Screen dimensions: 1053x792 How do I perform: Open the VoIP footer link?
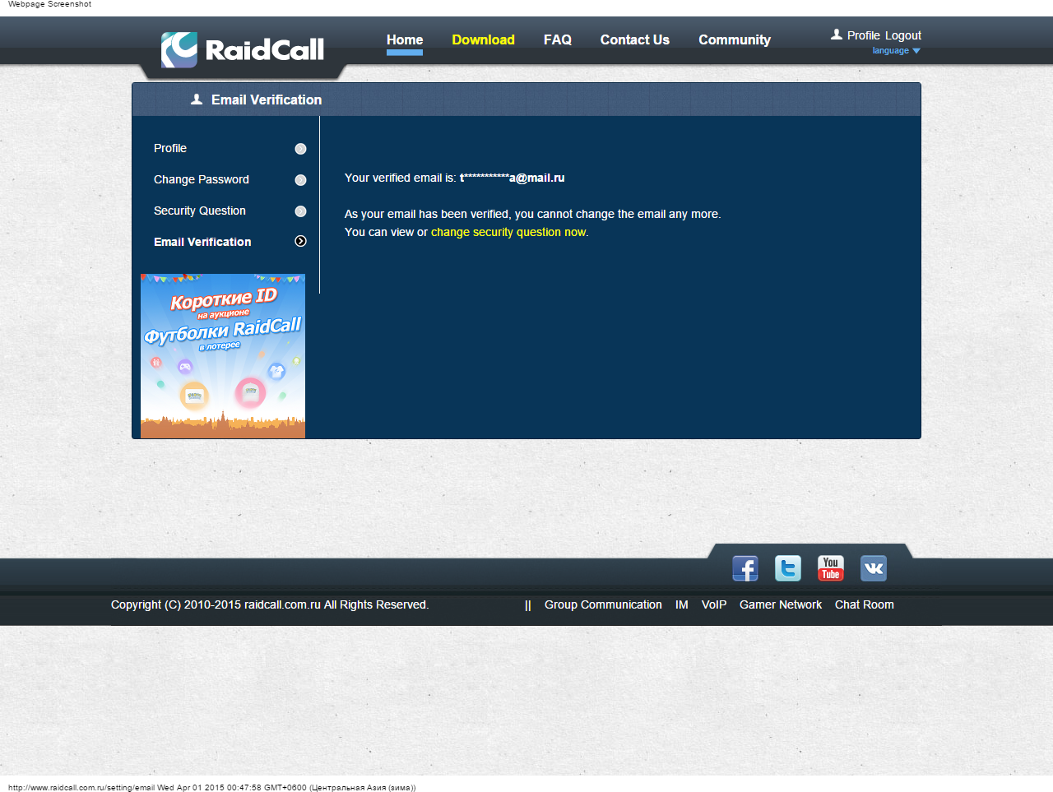click(x=714, y=604)
